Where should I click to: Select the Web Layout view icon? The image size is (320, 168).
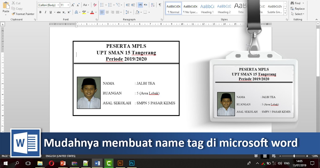[x=274, y=156]
